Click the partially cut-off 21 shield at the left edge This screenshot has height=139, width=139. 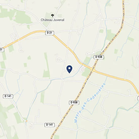tap(2, 50)
